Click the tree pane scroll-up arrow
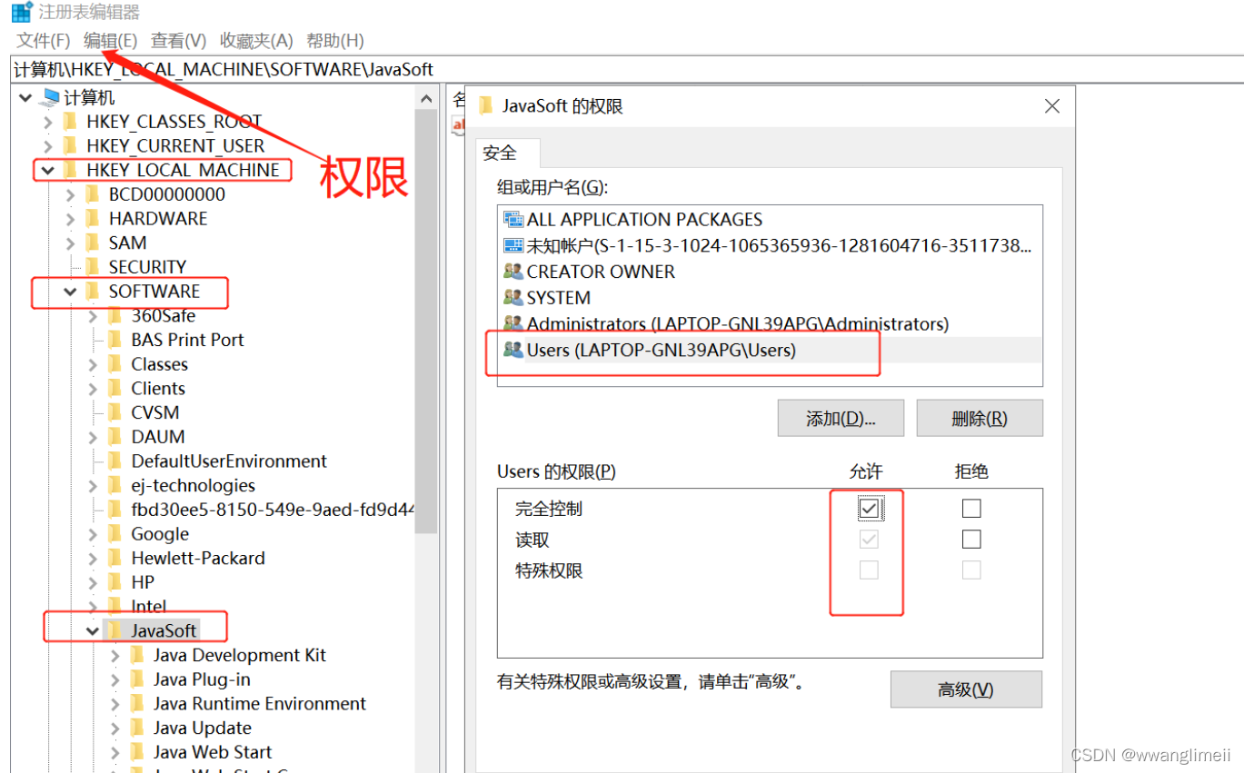The image size is (1244, 773). pos(426,98)
